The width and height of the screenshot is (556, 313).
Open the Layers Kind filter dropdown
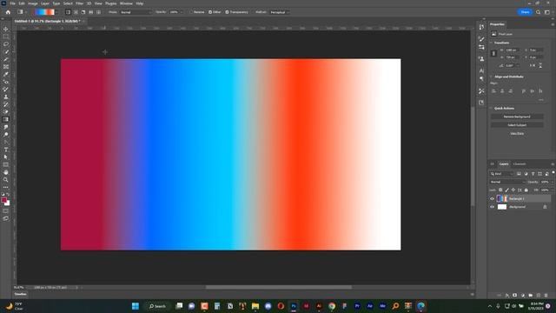(x=501, y=174)
